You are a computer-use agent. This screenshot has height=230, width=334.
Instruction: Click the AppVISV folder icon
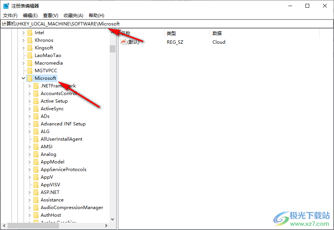pyautogui.click(x=36, y=185)
